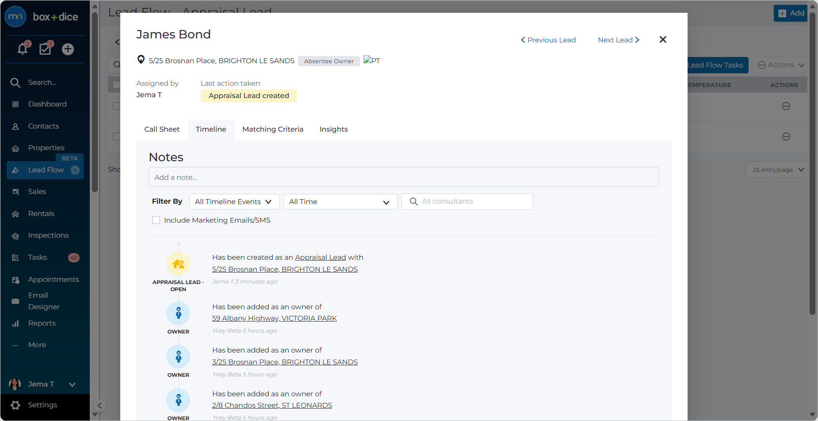The image size is (818, 421).
Task: Enable Include Marketing Emails/SMS checkbox
Action: pyautogui.click(x=156, y=220)
